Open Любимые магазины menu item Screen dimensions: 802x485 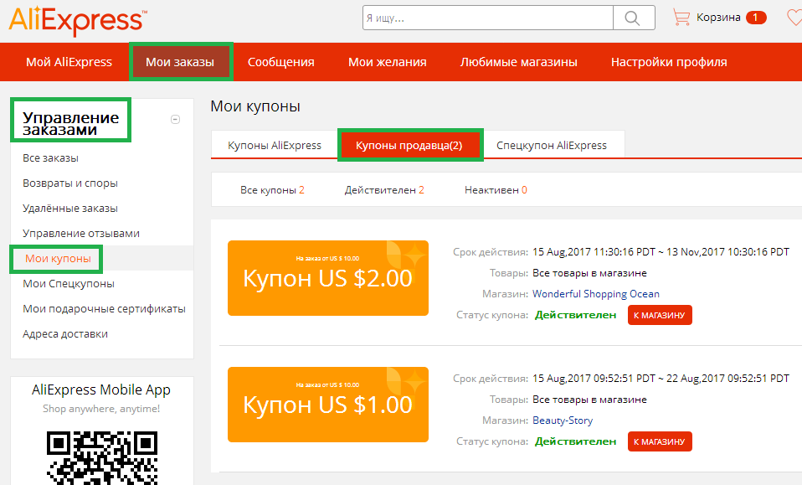coord(519,62)
